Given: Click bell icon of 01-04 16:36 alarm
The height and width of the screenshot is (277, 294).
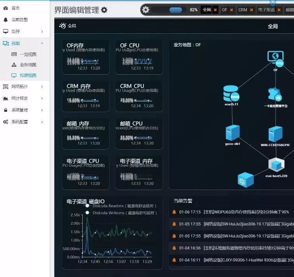Looking at the screenshot, I should [x=174, y=248].
